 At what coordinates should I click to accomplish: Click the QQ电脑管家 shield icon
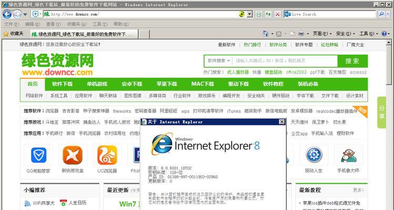tap(38, 155)
